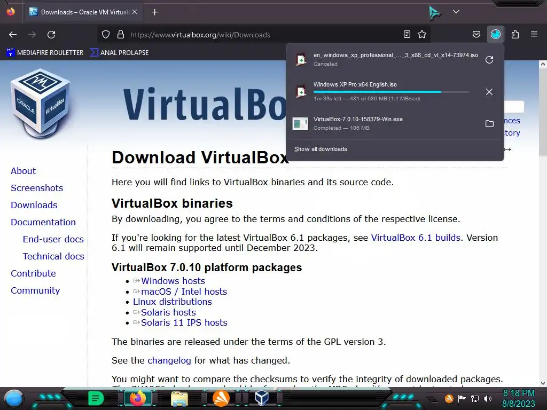
Task: Bookmark this page with the star icon
Action: [422, 34]
